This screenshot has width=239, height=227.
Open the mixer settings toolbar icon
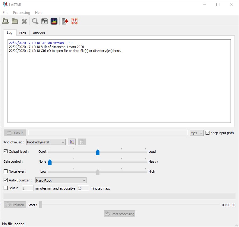click(x=45, y=21)
